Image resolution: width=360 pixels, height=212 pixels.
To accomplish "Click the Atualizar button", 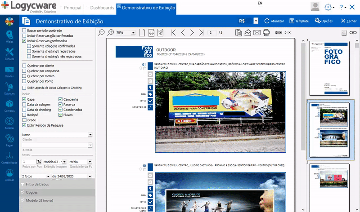I will (x=274, y=21).
